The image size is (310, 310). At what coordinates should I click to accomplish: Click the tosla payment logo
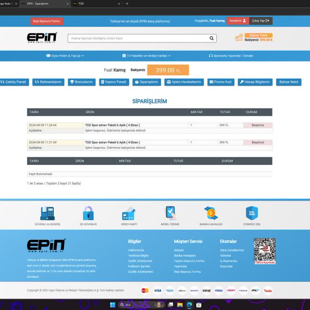click(268, 291)
